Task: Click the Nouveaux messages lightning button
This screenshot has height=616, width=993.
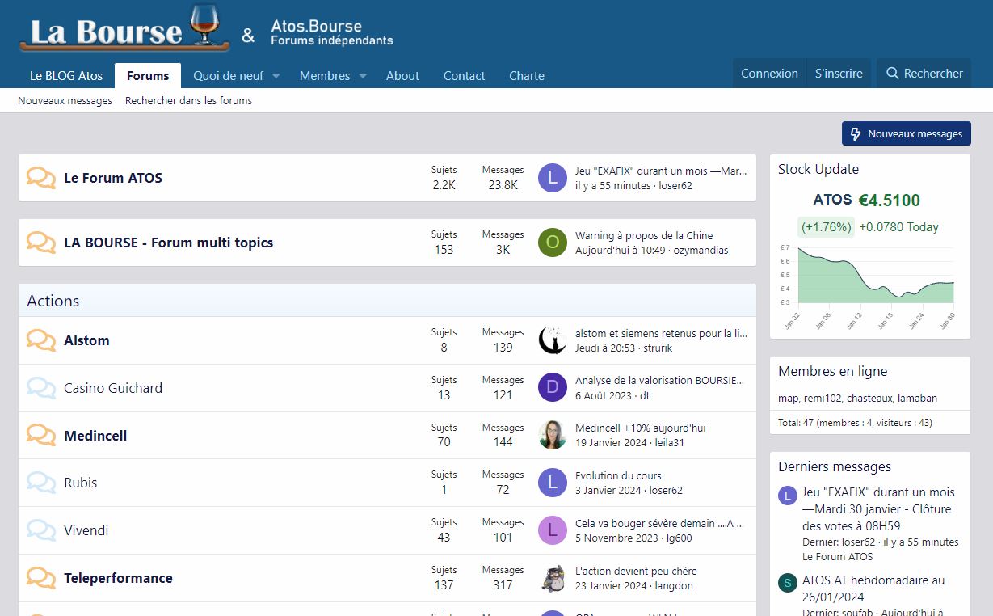Action: [x=907, y=133]
